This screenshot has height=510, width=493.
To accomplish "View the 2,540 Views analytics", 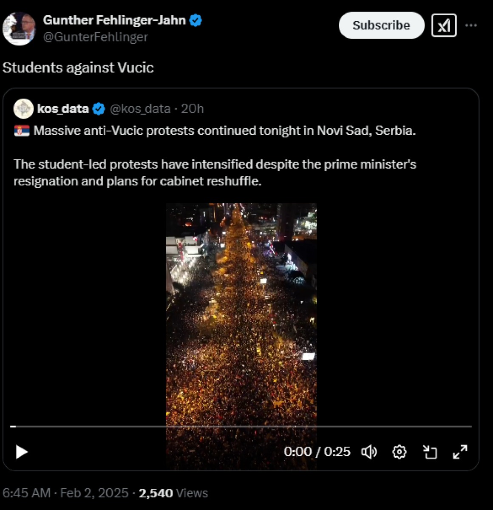I will (173, 493).
